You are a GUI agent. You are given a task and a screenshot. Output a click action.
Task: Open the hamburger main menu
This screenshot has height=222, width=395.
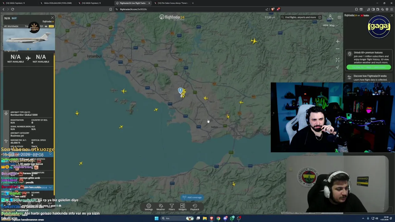point(339,17)
